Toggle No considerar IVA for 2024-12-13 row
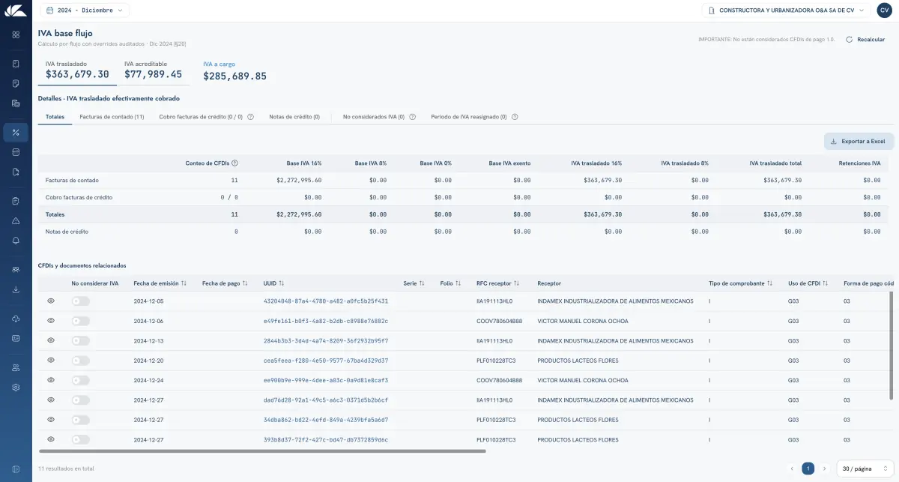Screen dimensions: 899x482 pyautogui.click(x=80, y=340)
